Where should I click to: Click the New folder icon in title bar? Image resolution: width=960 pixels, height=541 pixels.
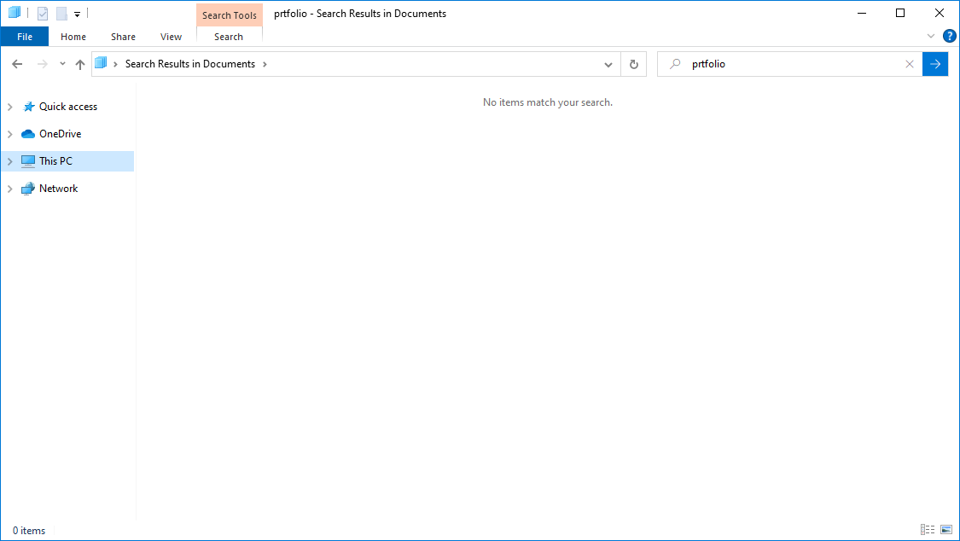click(x=61, y=14)
